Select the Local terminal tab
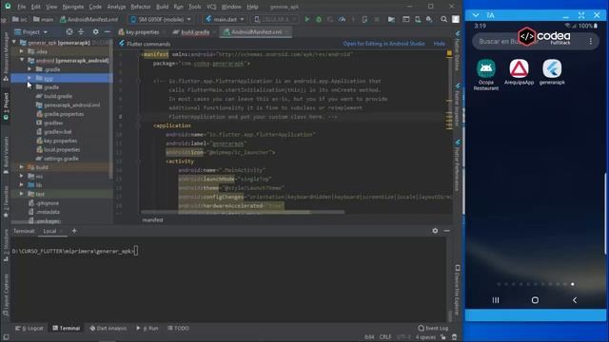The height and width of the screenshot is (342, 609). coord(52,231)
